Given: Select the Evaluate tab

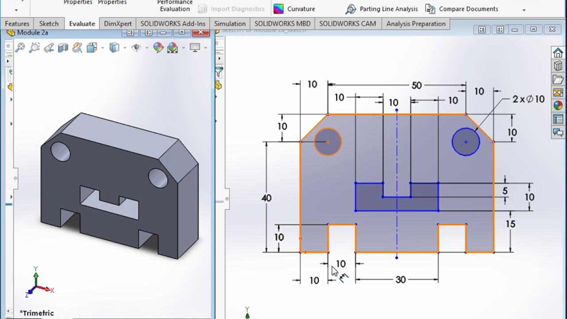Looking at the screenshot, I should [82, 23].
